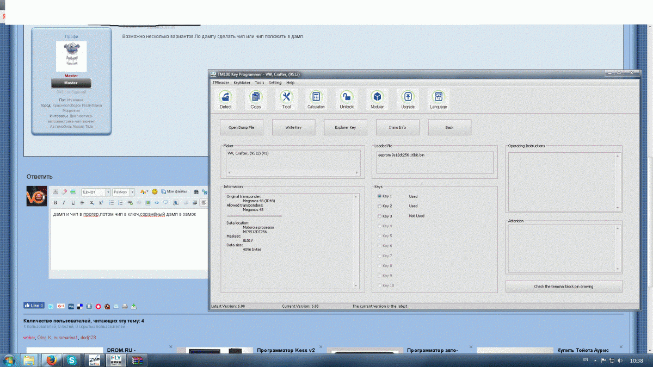Click the Unlock padlock icon

[x=347, y=100]
